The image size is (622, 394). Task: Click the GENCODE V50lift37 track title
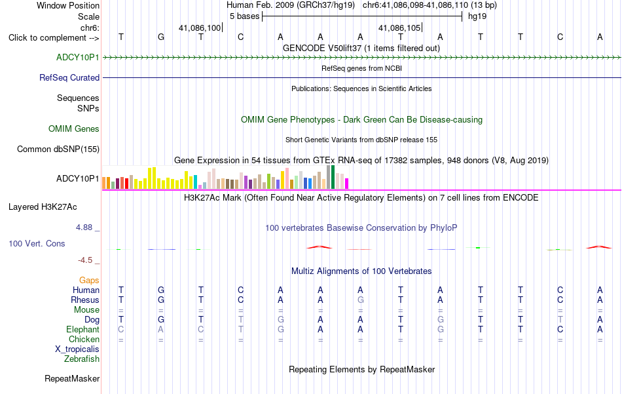point(361,48)
